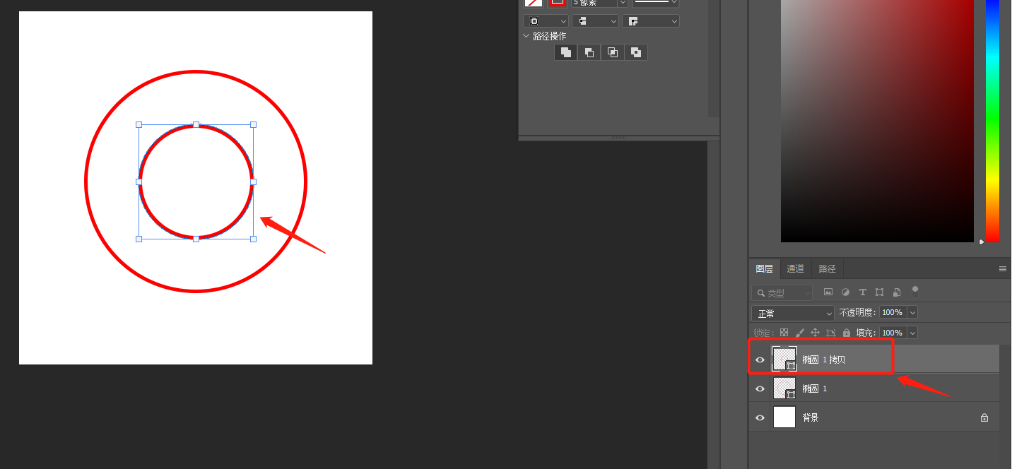Switch to the 路径 tab
Image resolution: width=1012 pixels, height=469 pixels.
coord(827,269)
